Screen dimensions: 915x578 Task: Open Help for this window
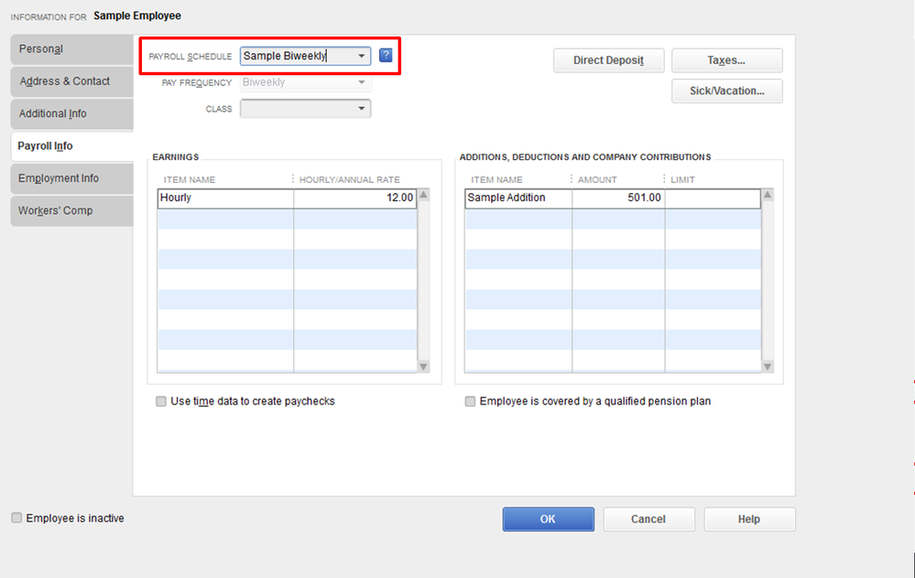750,519
